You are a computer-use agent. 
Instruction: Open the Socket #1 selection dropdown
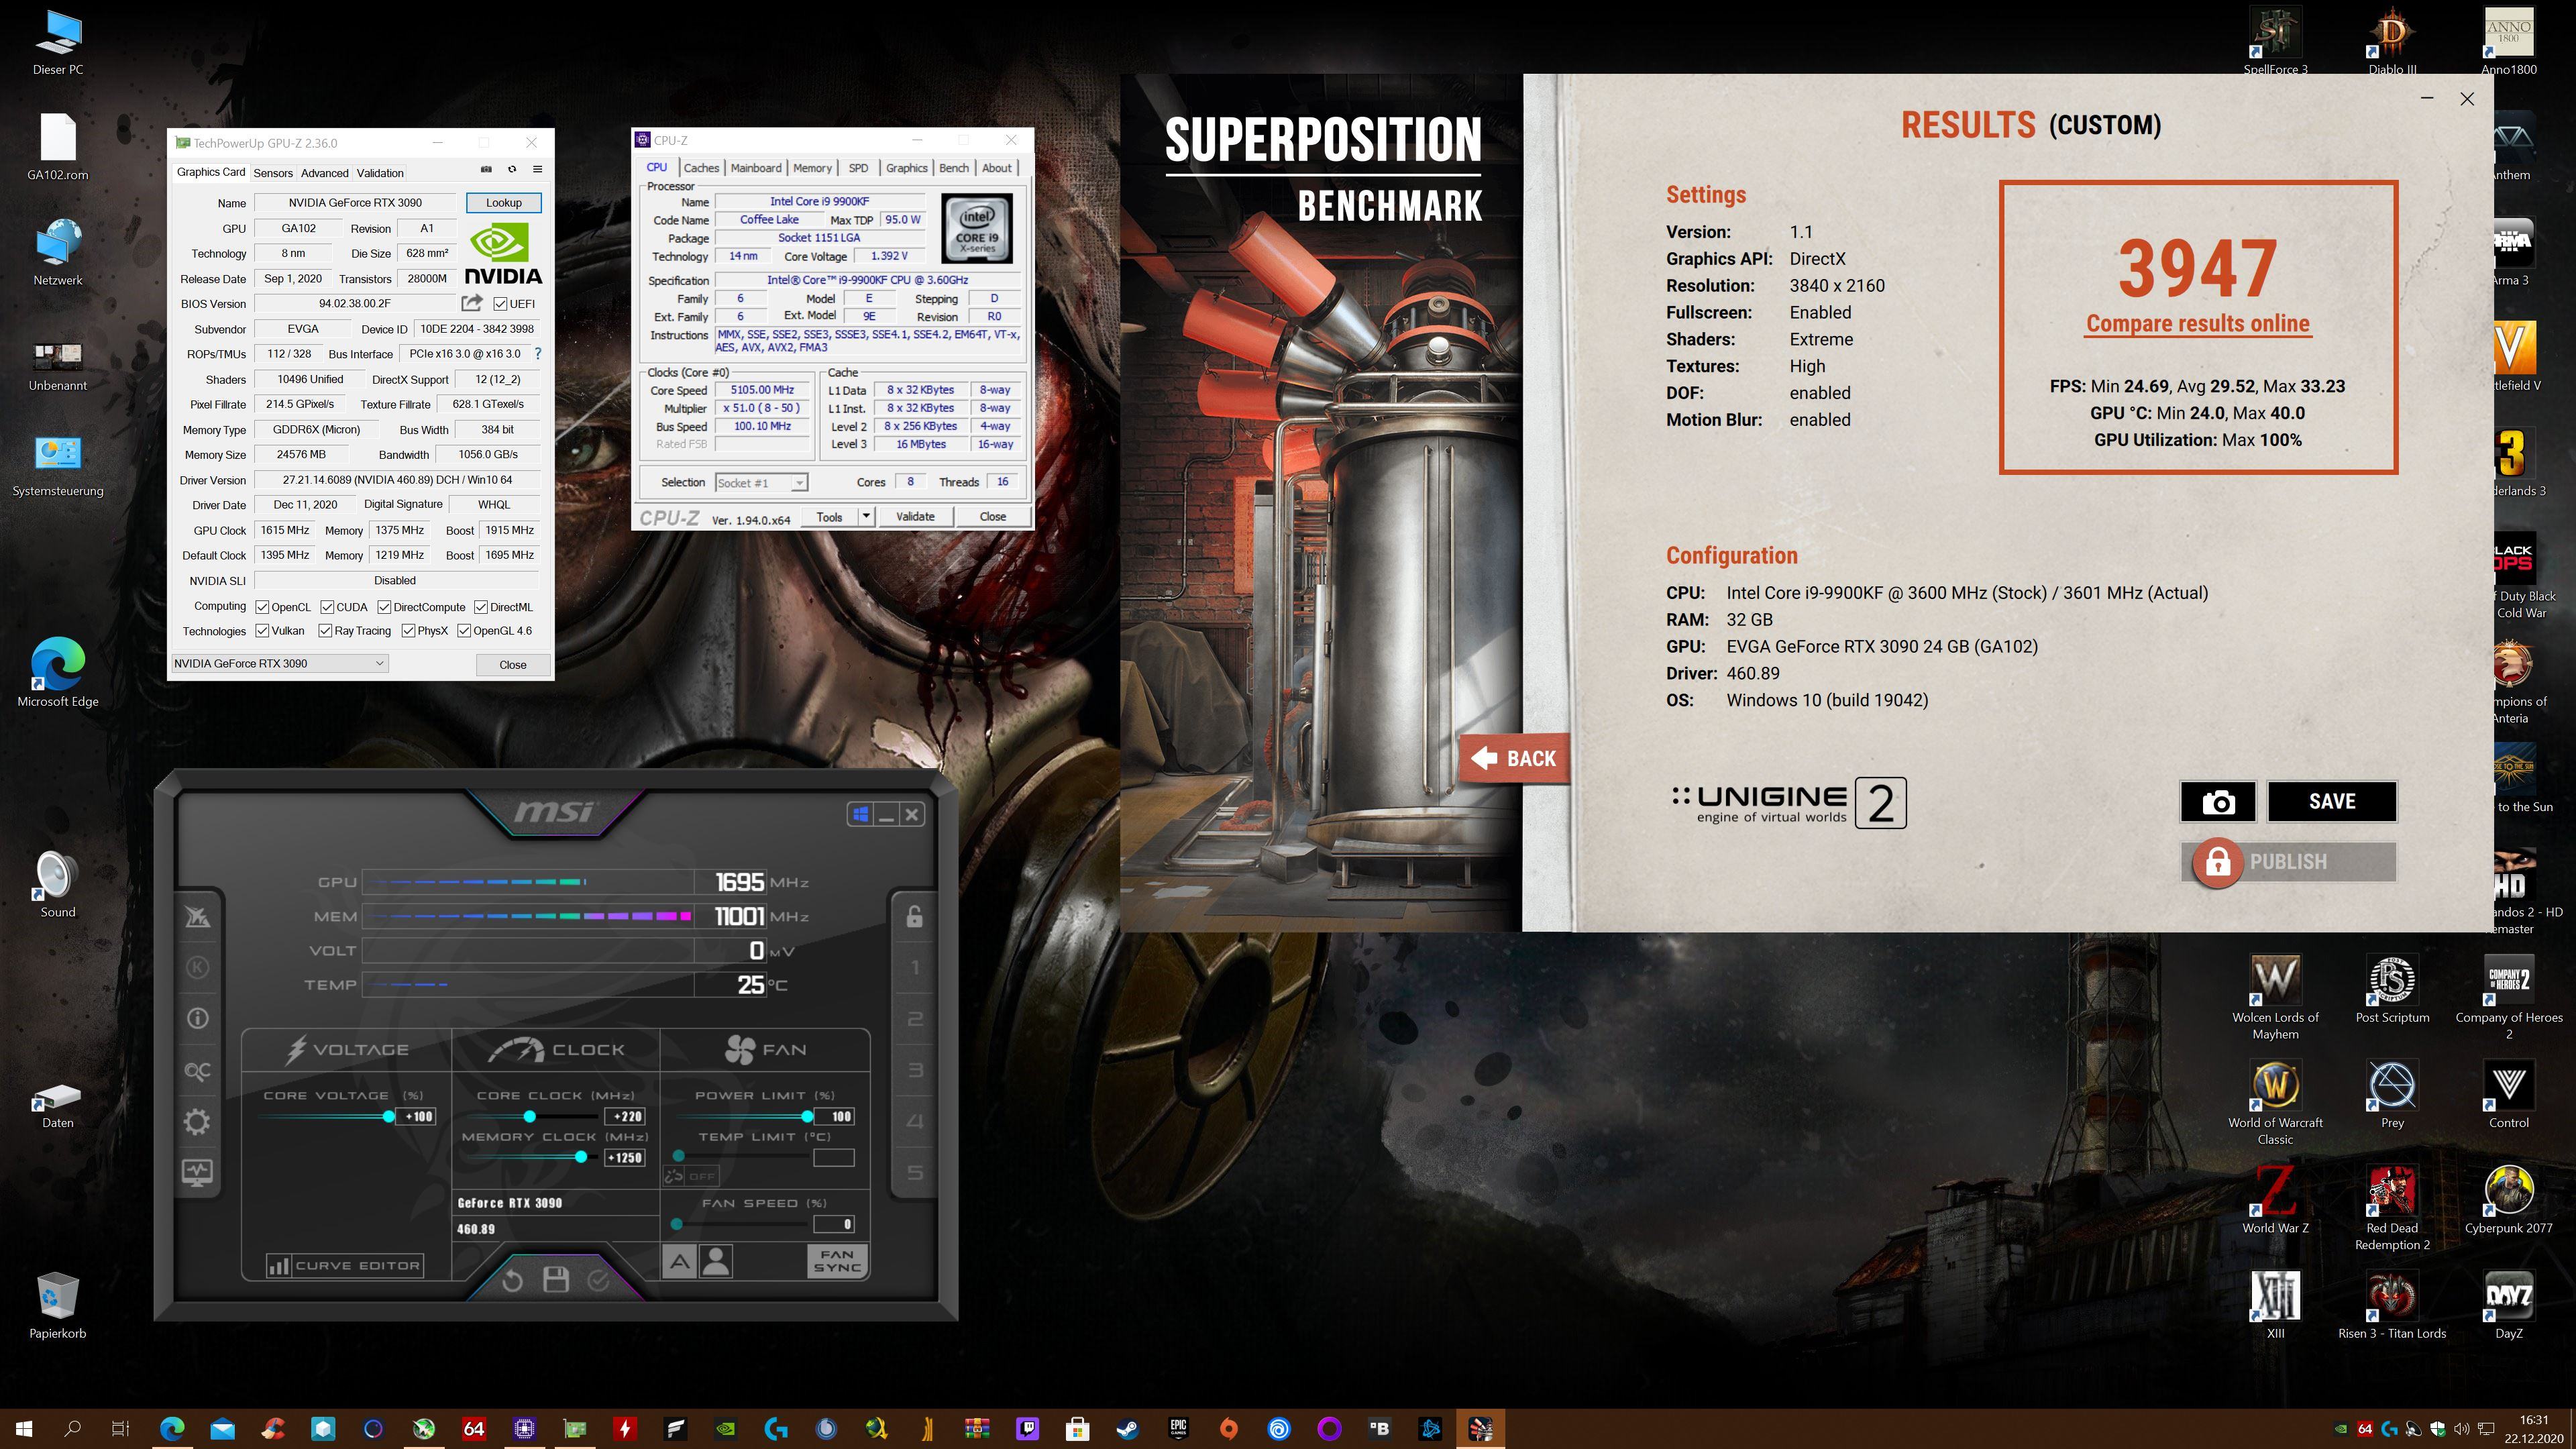click(x=762, y=482)
